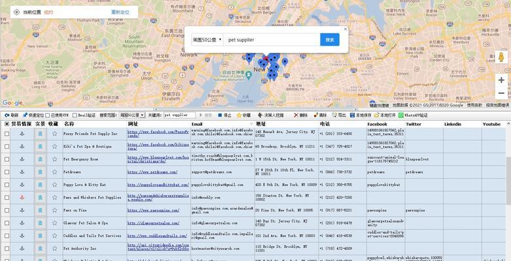The width and height of the screenshot is (511, 261).
Task: Check the Paws and Whiskers Pet Supplies row
Action: pos(7,197)
